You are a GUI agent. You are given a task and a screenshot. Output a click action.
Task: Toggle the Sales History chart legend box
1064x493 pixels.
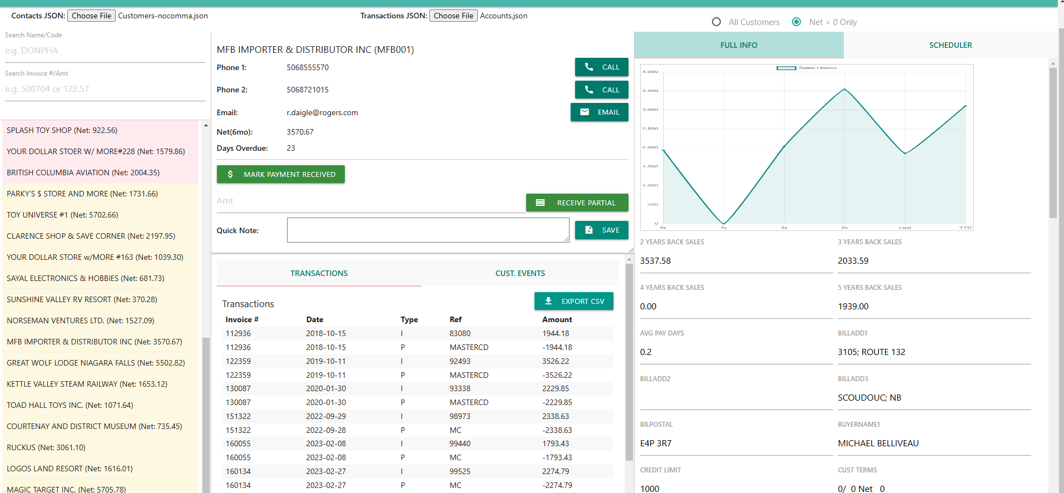786,68
